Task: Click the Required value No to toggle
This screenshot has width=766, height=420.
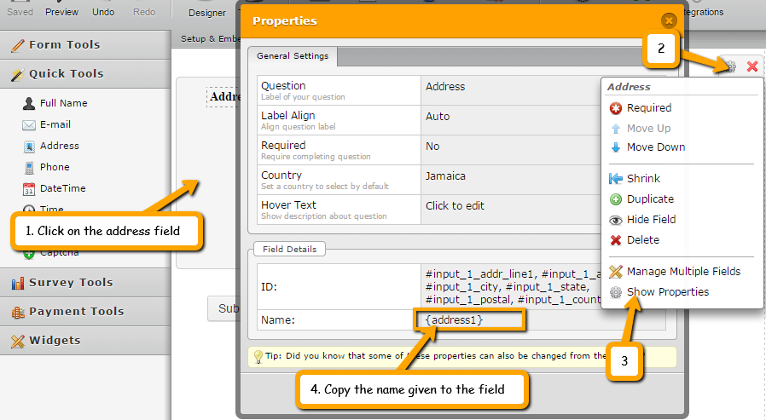Action: click(432, 147)
